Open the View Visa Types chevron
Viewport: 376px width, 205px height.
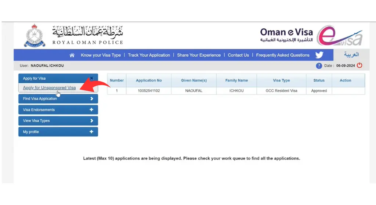click(91, 121)
